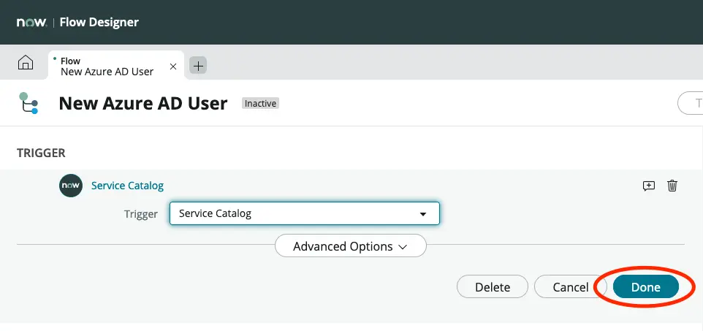Image resolution: width=703 pixels, height=331 pixels.
Task: Click Done to save the trigger
Action: 645,286
